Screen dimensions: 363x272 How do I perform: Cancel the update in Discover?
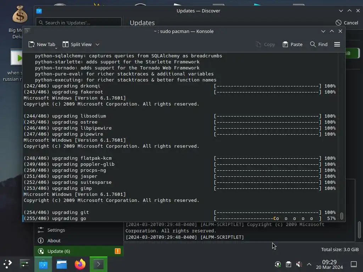click(347, 23)
